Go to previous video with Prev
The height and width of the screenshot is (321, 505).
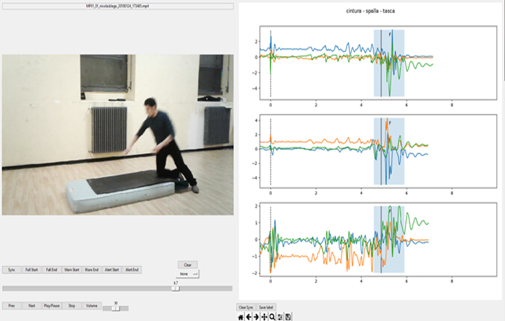coord(12,306)
